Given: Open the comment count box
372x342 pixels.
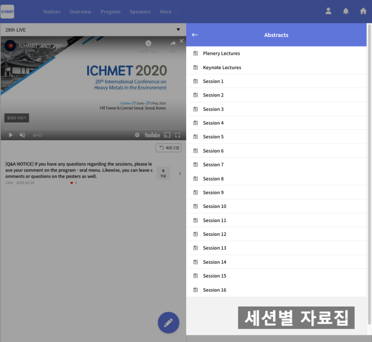Looking at the screenshot, I should coord(163,173).
